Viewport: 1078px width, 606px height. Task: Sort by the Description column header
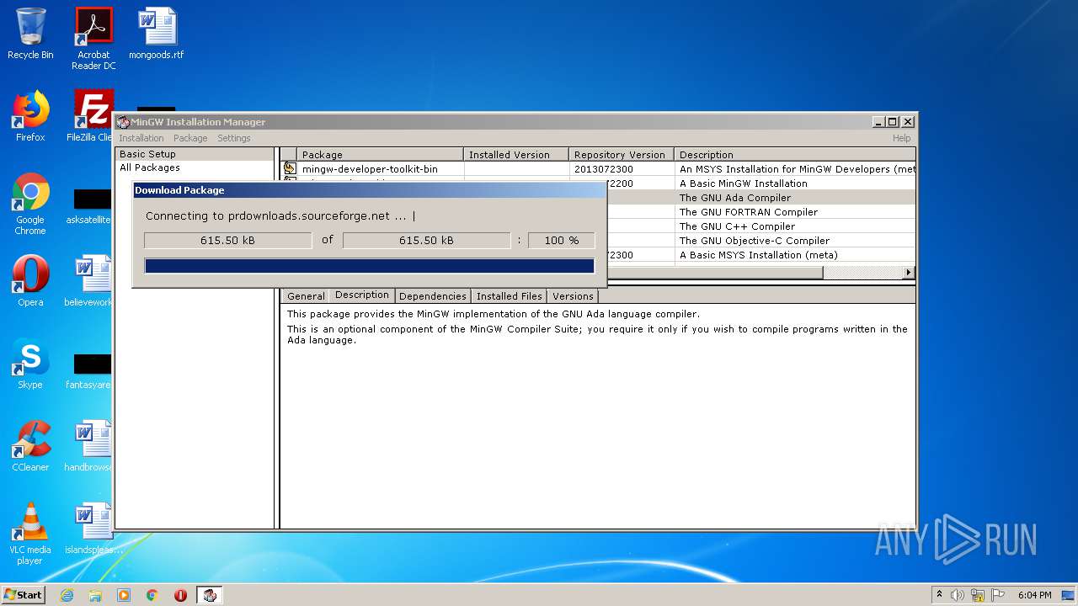(x=795, y=155)
